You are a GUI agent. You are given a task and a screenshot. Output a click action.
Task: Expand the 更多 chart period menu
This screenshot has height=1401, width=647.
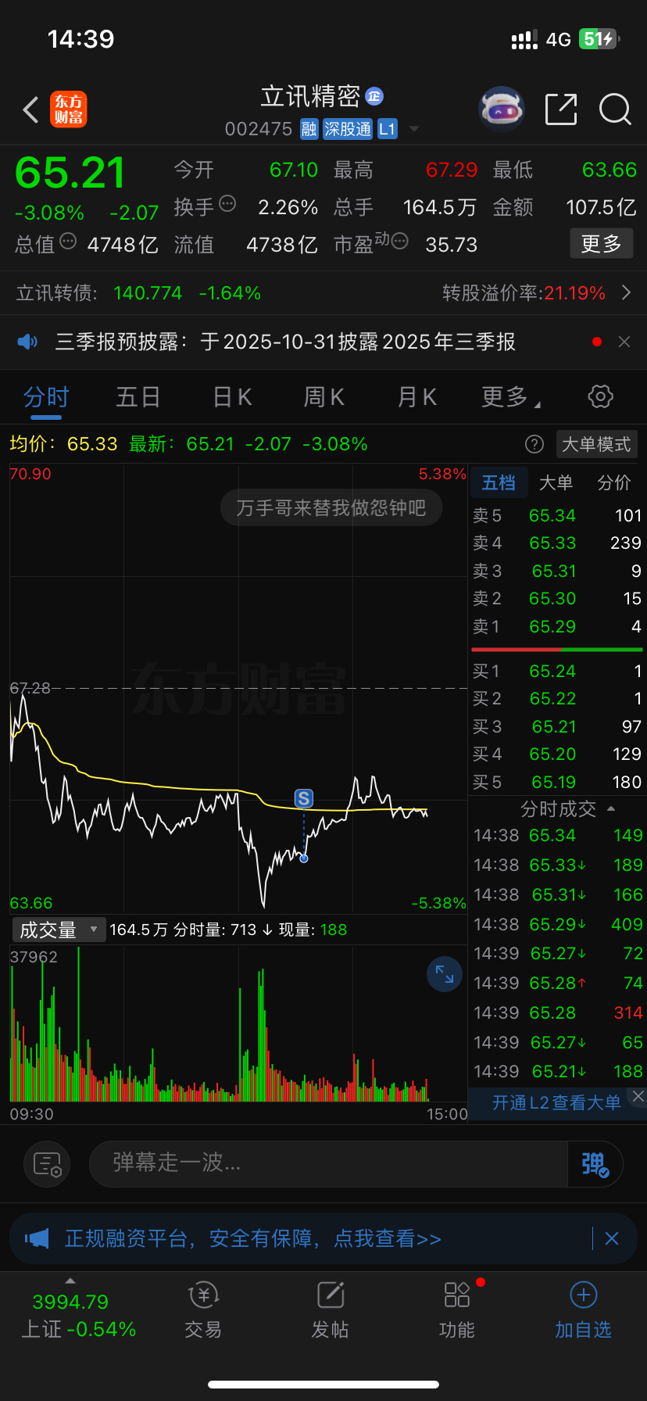click(510, 398)
